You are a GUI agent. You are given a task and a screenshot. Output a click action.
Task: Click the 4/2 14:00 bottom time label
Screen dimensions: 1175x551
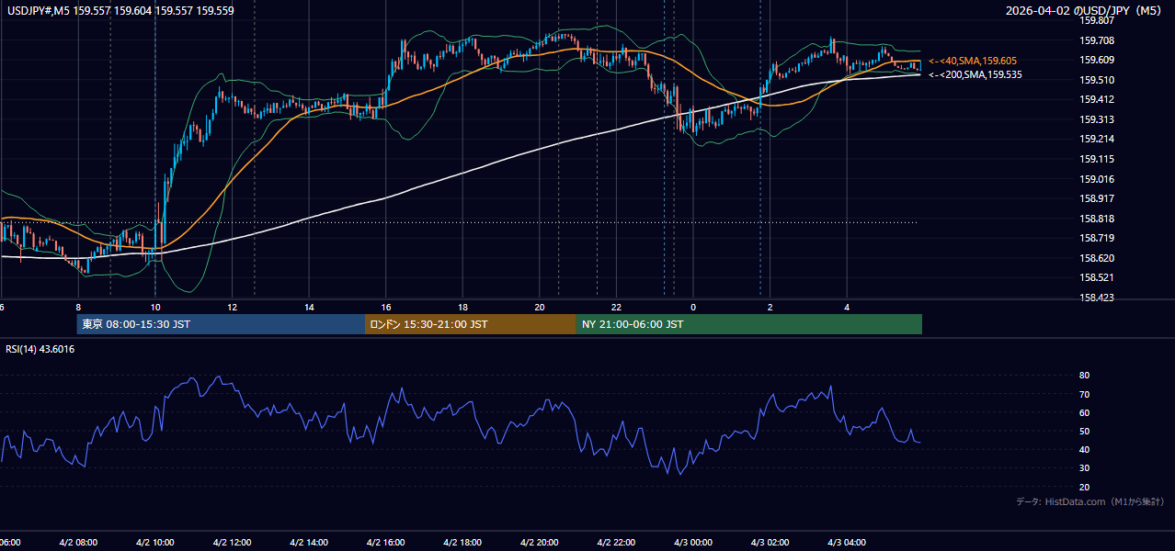pyautogui.click(x=309, y=543)
